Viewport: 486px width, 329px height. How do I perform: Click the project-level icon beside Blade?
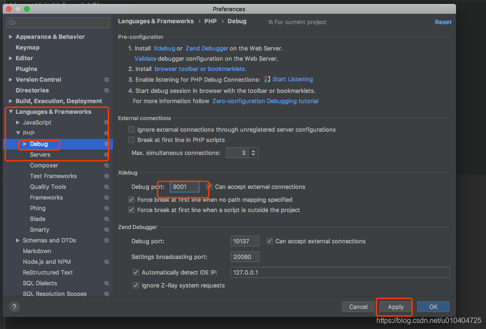(106, 219)
